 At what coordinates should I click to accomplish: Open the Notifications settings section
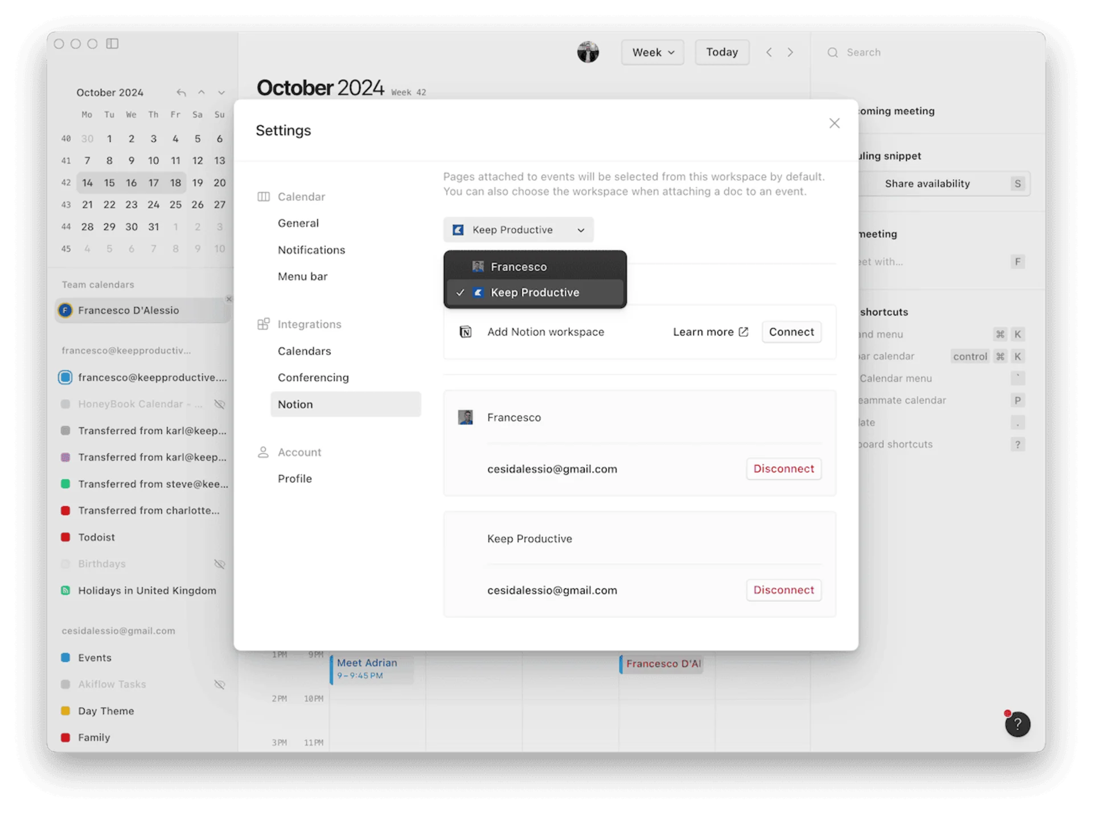[x=311, y=250]
